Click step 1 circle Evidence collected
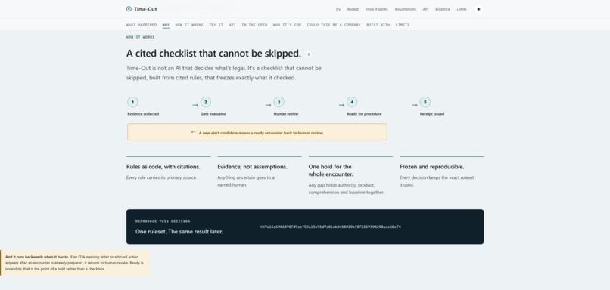 click(132, 102)
